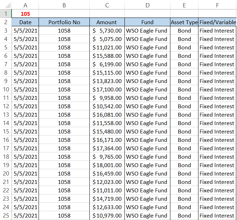The height and width of the screenshot is (220, 237).
Task: Click the column D header letter
Action: click(147, 5)
